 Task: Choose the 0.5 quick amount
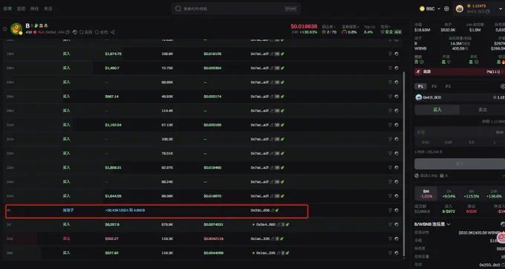point(472,142)
